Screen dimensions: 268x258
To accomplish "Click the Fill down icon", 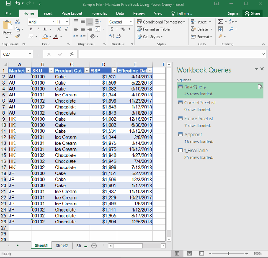I will [220, 29].
